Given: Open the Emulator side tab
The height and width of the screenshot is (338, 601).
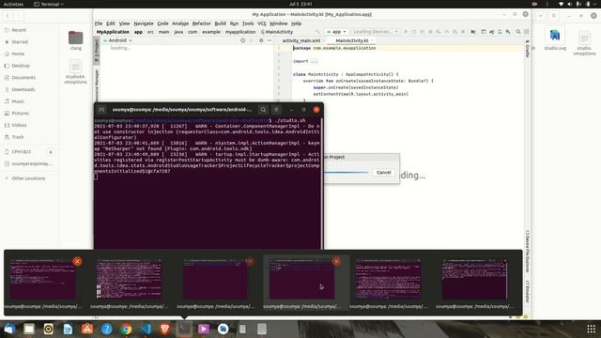Looking at the screenshot, I should [x=528, y=291].
